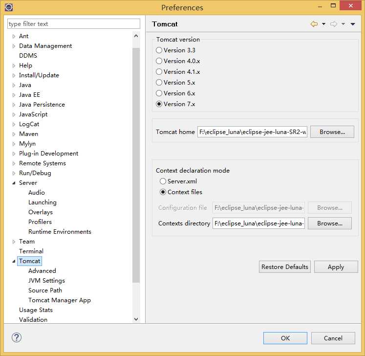Open the forward history dropdown arrow
365x356 pixels.
(x=343, y=24)
